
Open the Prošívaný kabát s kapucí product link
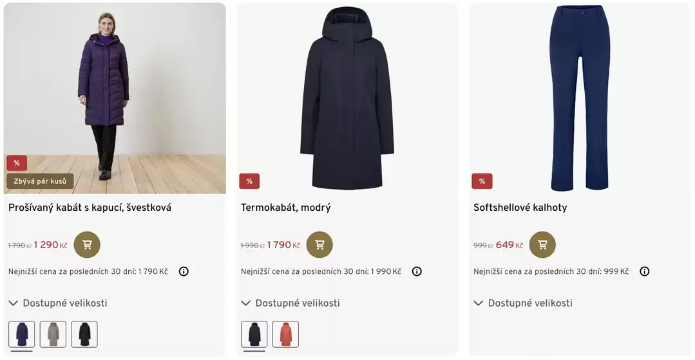90,208
